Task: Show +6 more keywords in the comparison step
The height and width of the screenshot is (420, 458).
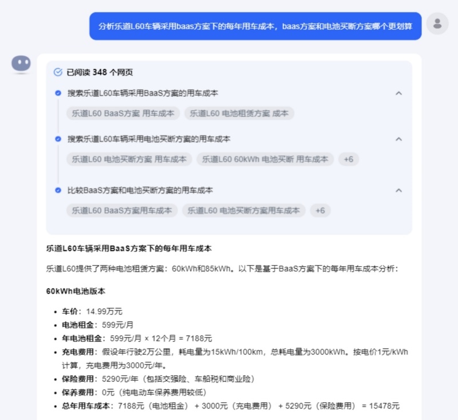Action: [x=321, y=210]
